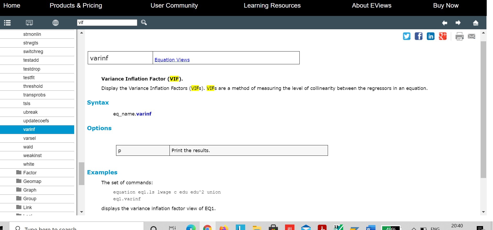
Task: Click the search field containing vif
Action: point(107,22)
